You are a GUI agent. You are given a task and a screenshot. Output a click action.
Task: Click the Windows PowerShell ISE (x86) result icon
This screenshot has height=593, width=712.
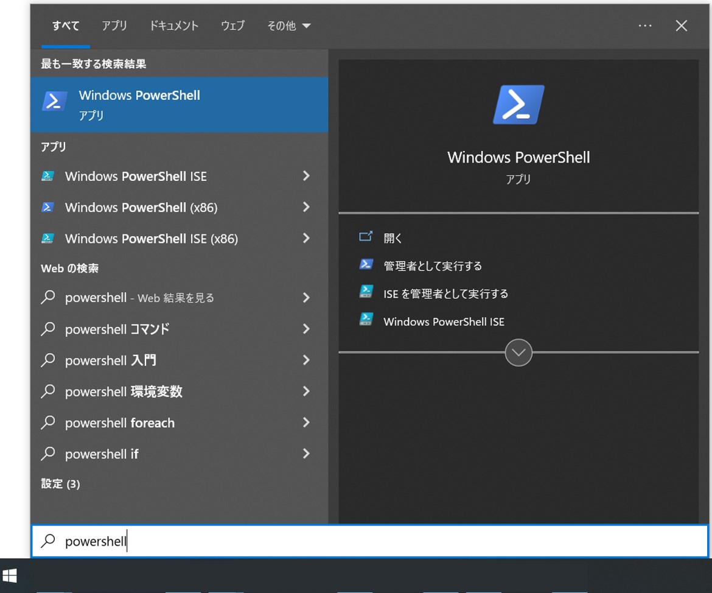pos(47,239)
